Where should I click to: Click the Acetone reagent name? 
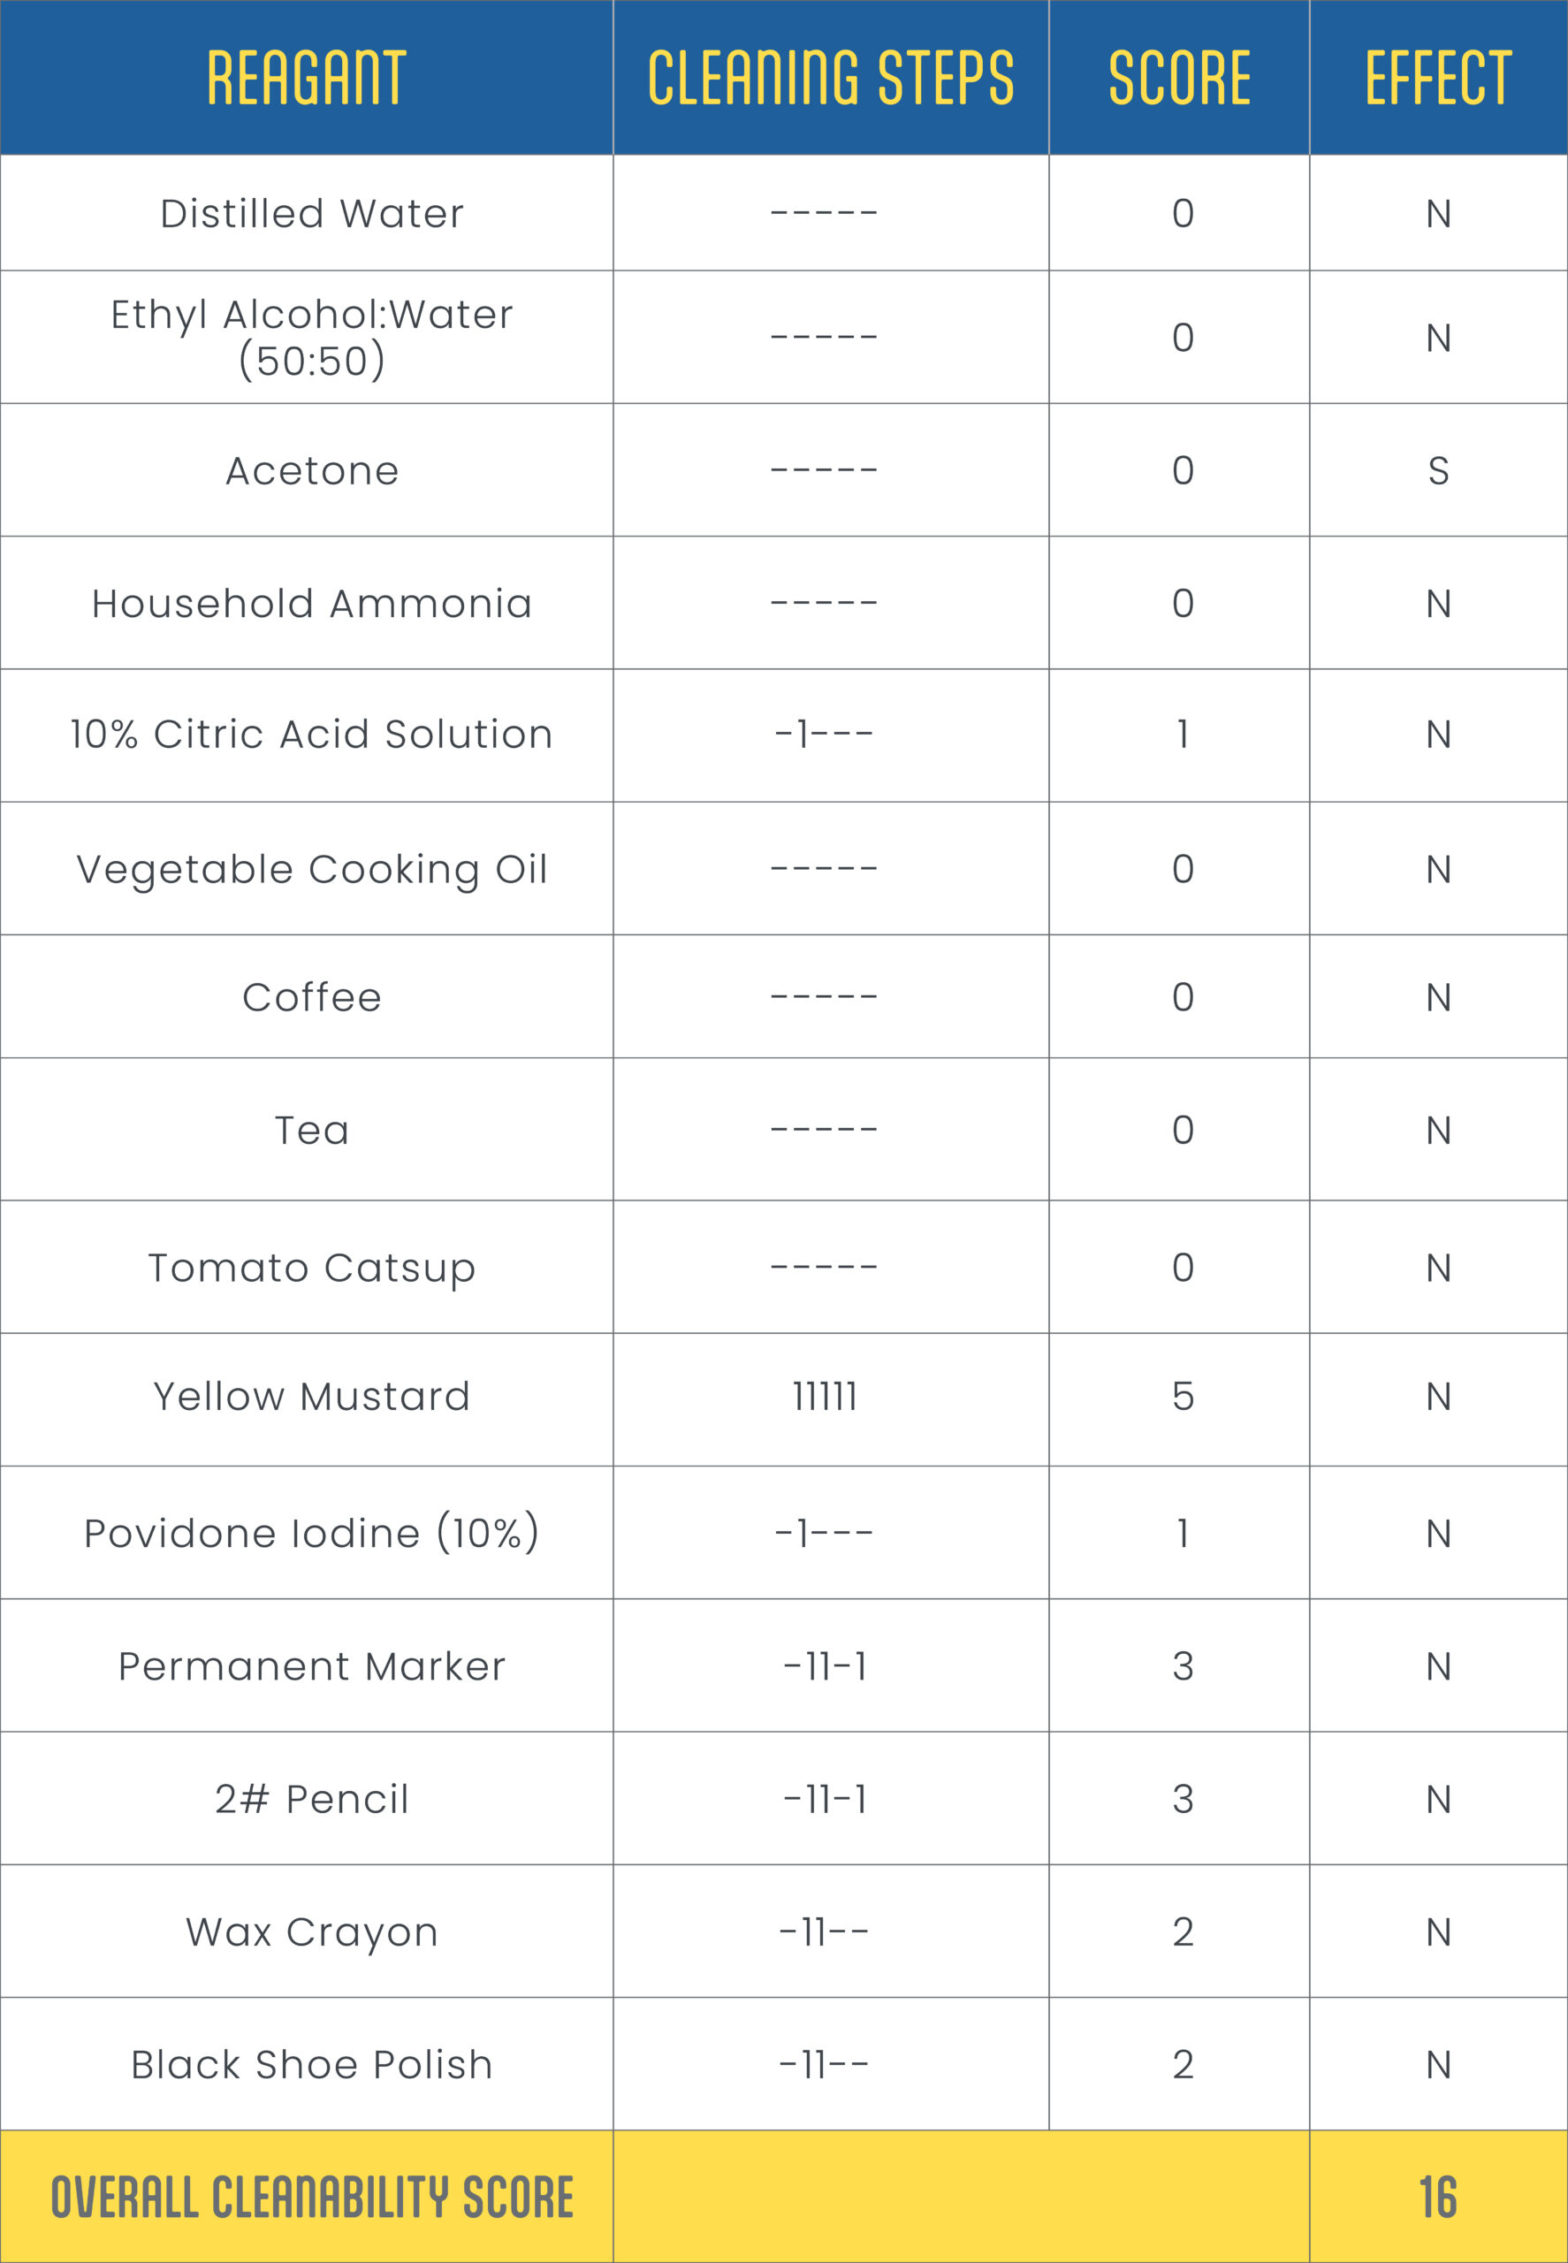311,470
